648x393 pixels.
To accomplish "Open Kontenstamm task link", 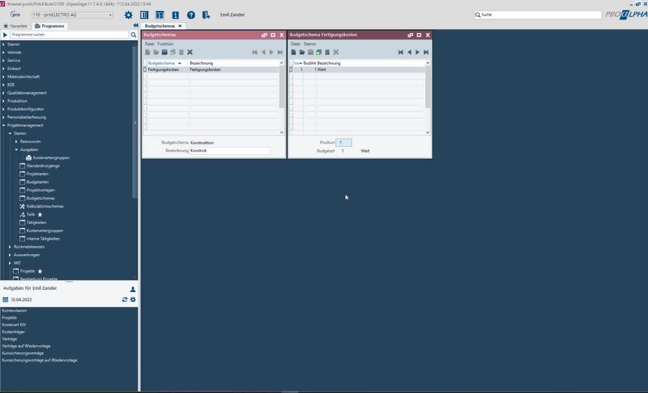I will pyautogui.click(x=14, y=310).
